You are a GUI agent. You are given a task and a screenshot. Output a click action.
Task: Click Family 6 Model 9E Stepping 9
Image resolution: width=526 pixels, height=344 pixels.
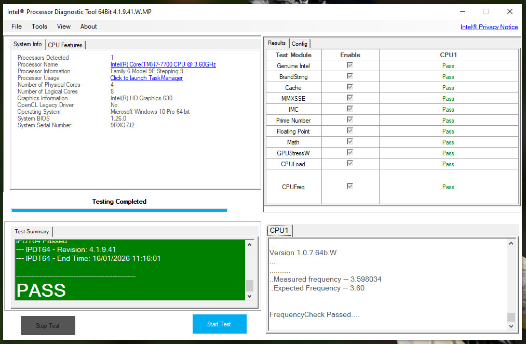click(x=147, y=71)
